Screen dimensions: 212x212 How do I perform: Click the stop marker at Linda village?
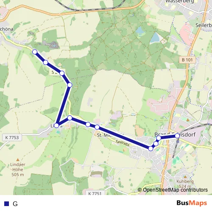click(x=56, y=126)
